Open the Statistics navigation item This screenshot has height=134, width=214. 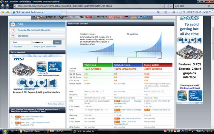click(37, 36)
